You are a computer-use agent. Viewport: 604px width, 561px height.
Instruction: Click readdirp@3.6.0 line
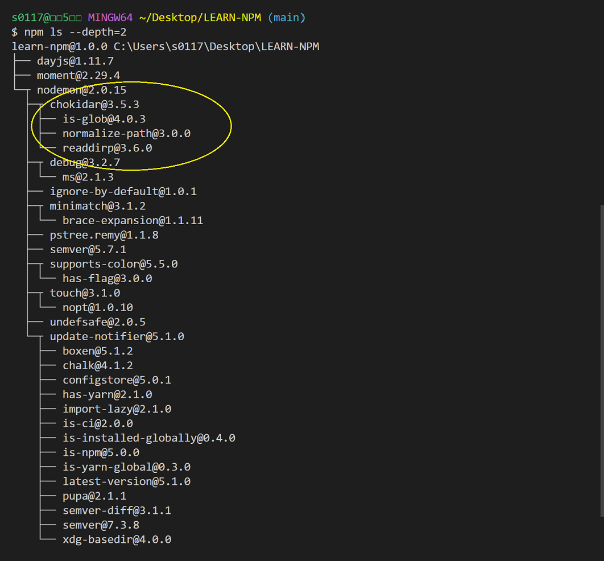(107, 148)
